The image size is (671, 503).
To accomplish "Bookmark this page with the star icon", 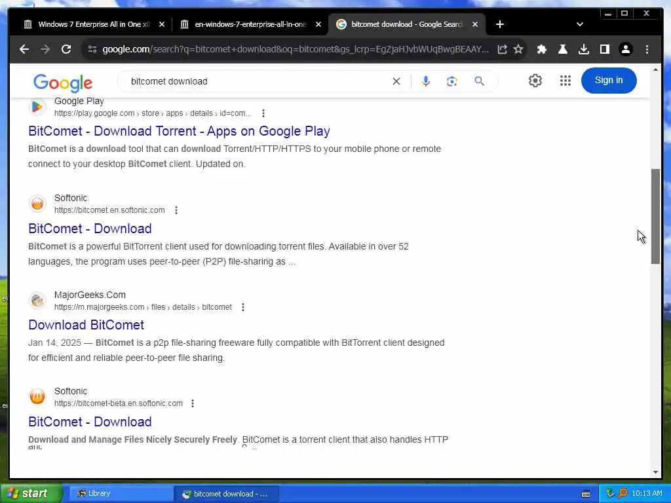I will [518, 49].
